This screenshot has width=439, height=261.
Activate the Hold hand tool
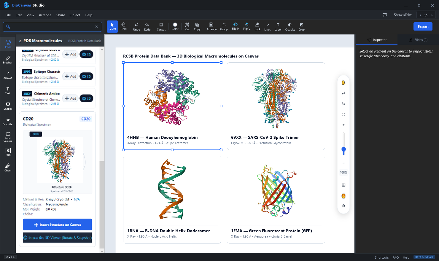[x=123, y=26]
